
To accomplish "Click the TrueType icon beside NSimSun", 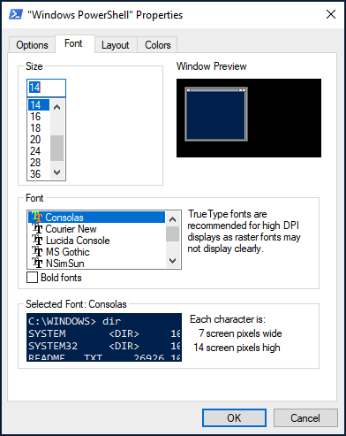I will (37, 263).
